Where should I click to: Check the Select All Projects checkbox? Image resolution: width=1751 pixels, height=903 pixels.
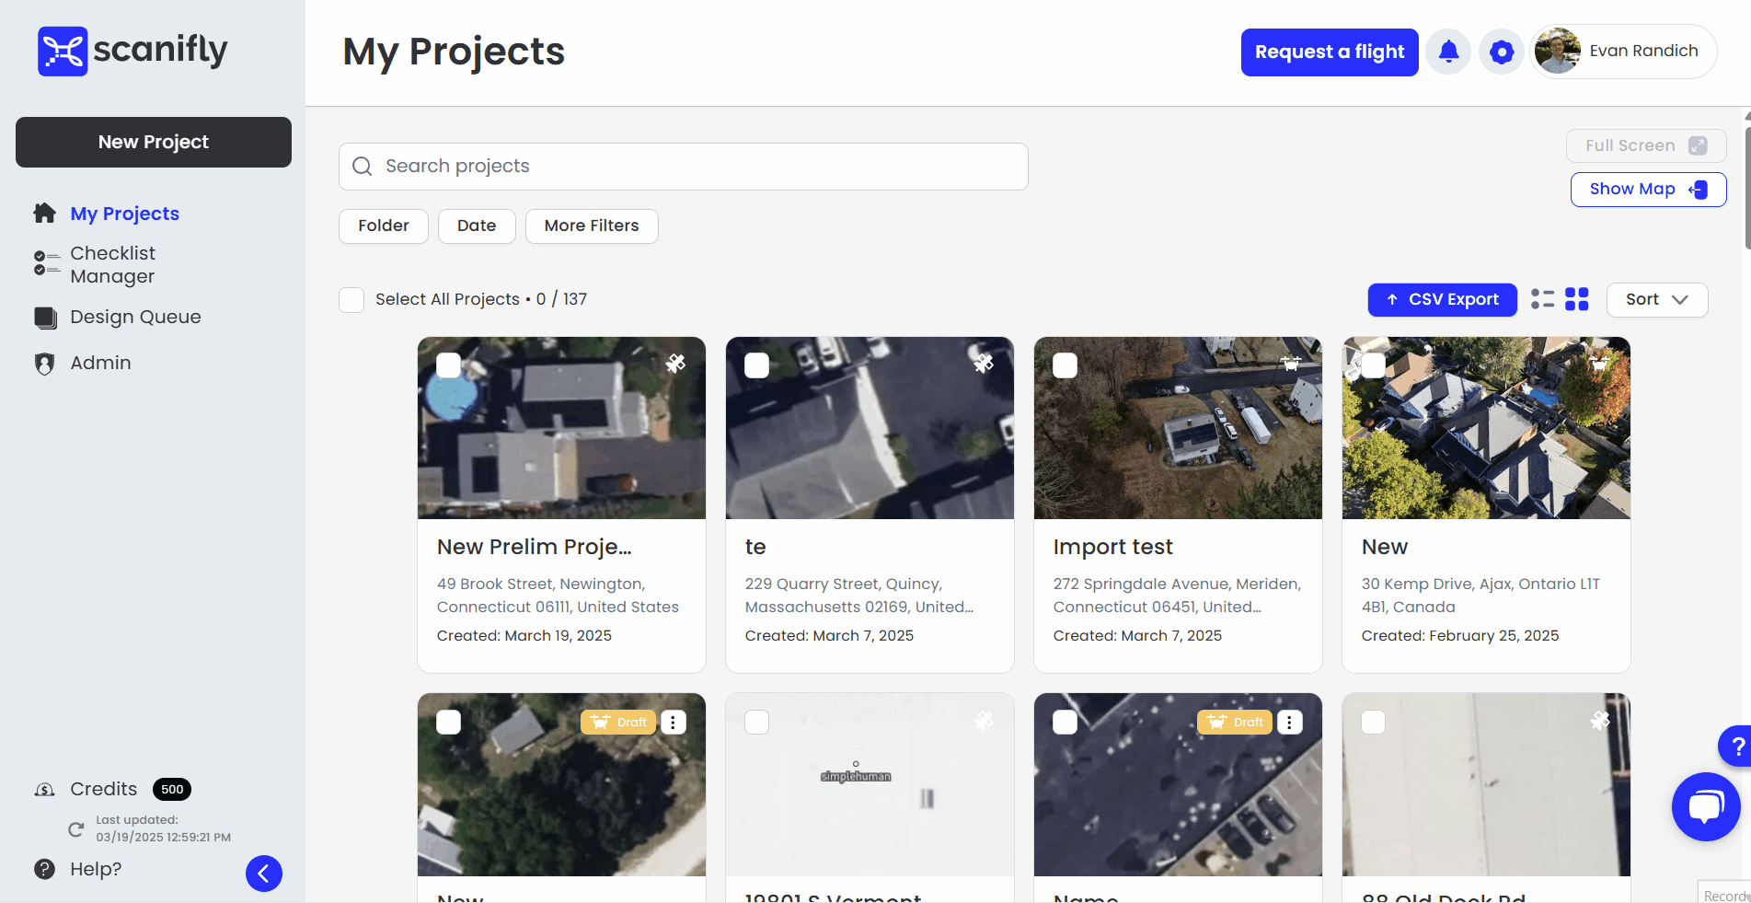351,300
